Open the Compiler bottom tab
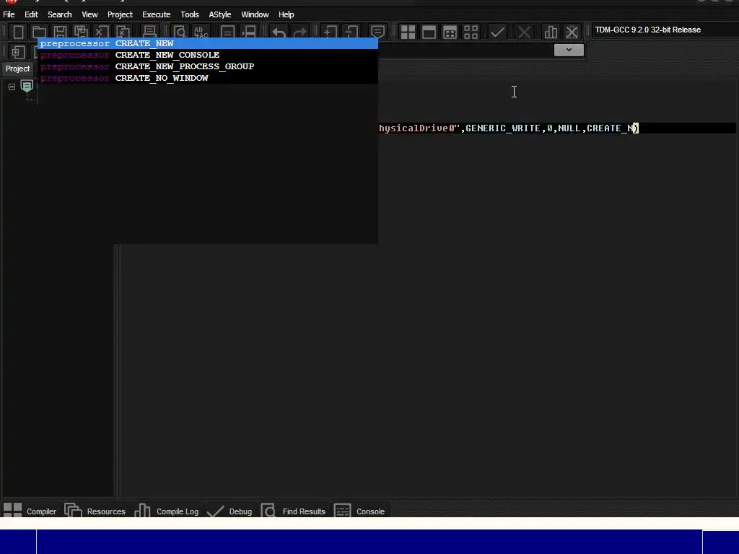The image size is (739, 554). point(30,511)
